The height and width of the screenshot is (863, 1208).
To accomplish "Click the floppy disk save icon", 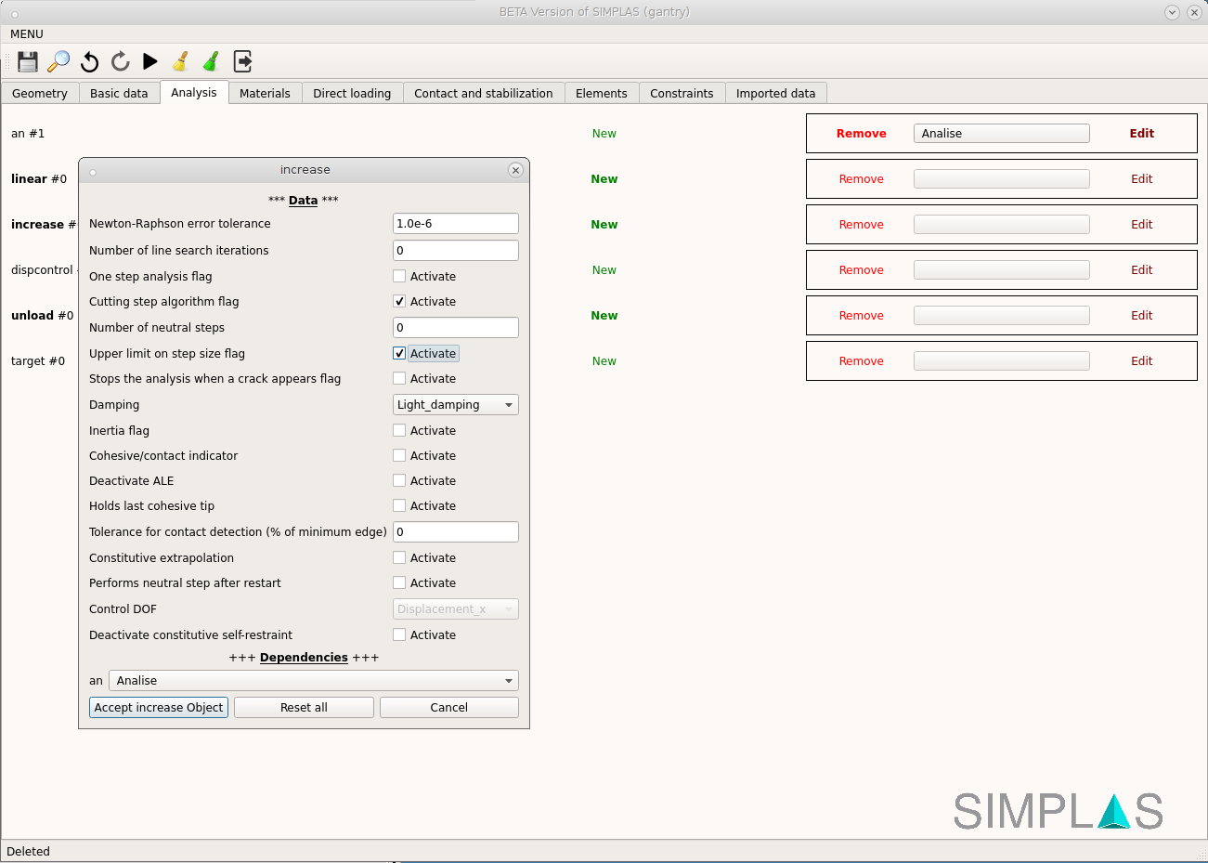I will pyautogui.click(x=28, y=61).
